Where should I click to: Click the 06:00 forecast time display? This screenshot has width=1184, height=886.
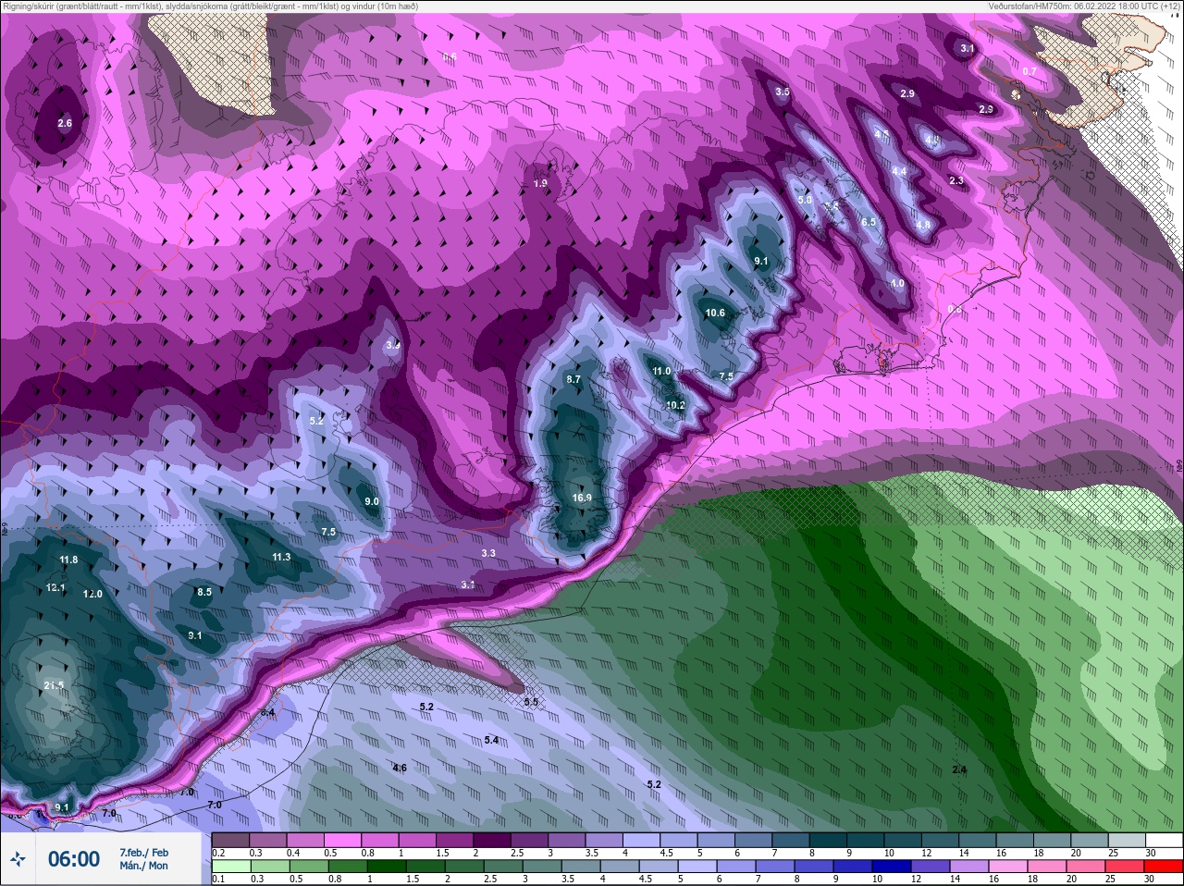click(x=74, y=859)
